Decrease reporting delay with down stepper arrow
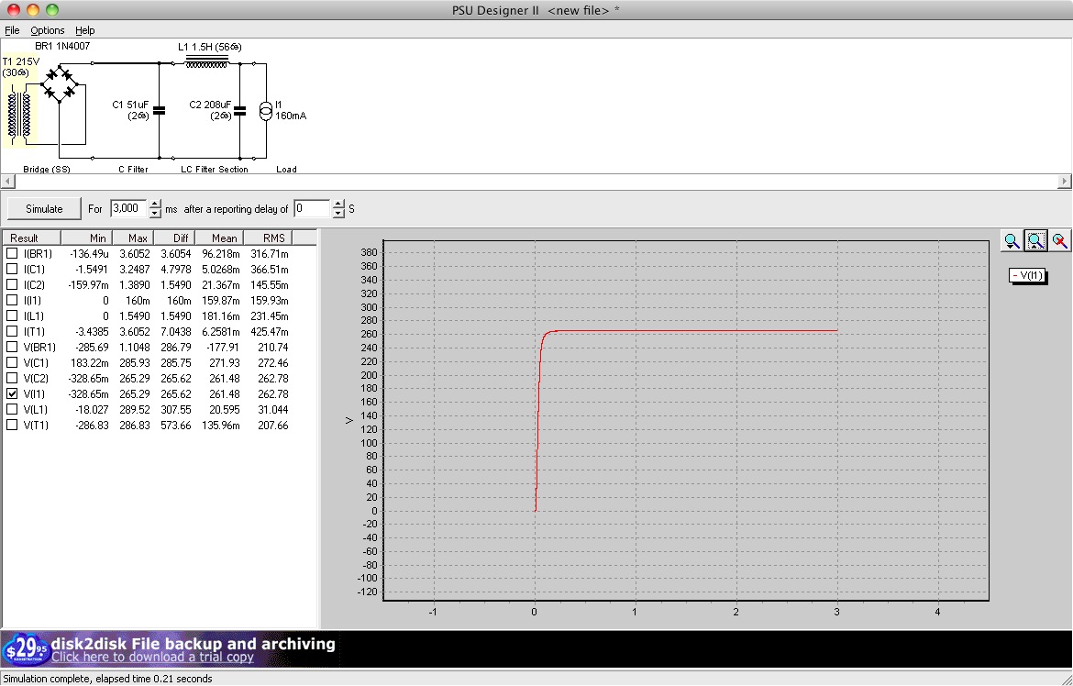This screenshot has width=1073, height=686. 338,214
